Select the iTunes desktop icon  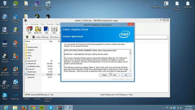[5, 18]
